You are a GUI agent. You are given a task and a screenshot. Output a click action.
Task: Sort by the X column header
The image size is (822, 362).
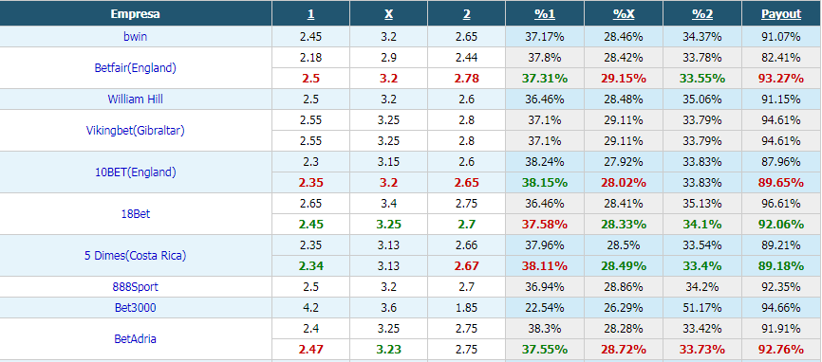coord(388,14)
